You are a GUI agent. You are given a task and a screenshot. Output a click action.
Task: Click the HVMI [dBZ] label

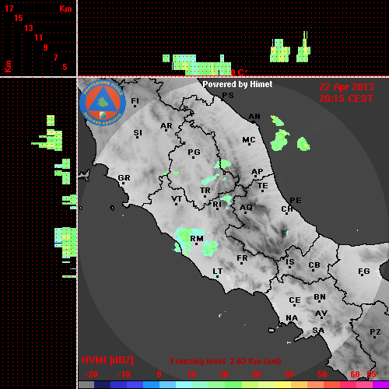pyautogui.click(x=107, y=360)
